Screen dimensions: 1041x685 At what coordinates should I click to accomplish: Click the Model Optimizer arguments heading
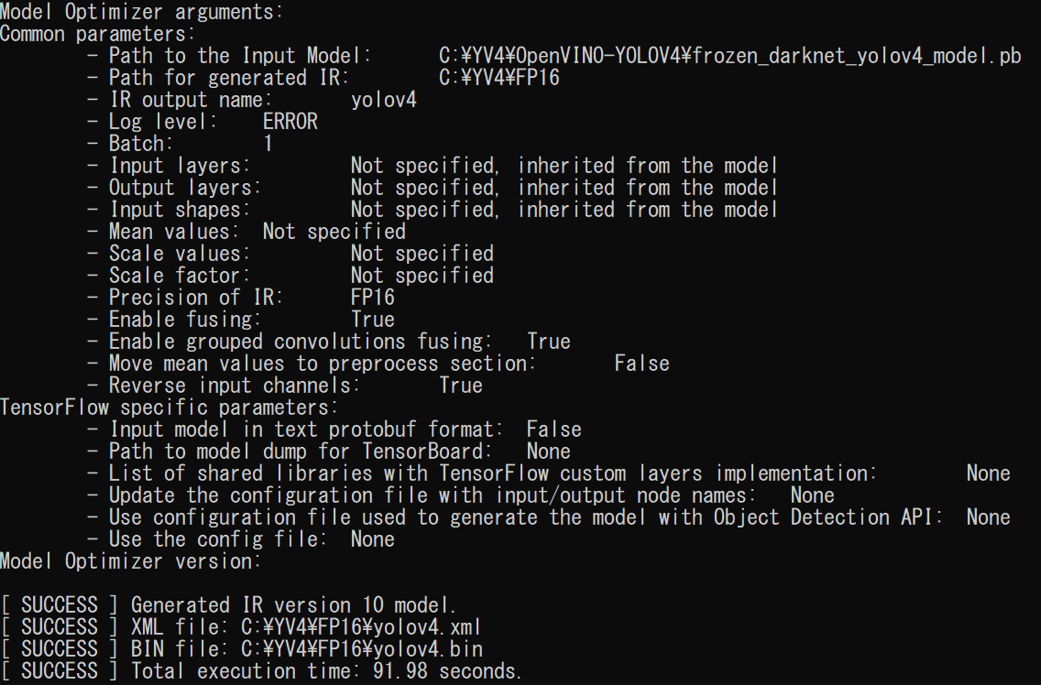coord(141,12)
